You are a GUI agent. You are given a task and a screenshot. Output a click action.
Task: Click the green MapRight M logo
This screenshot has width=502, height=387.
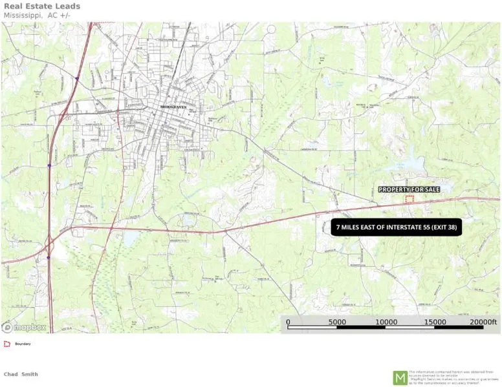coord(400,377)
